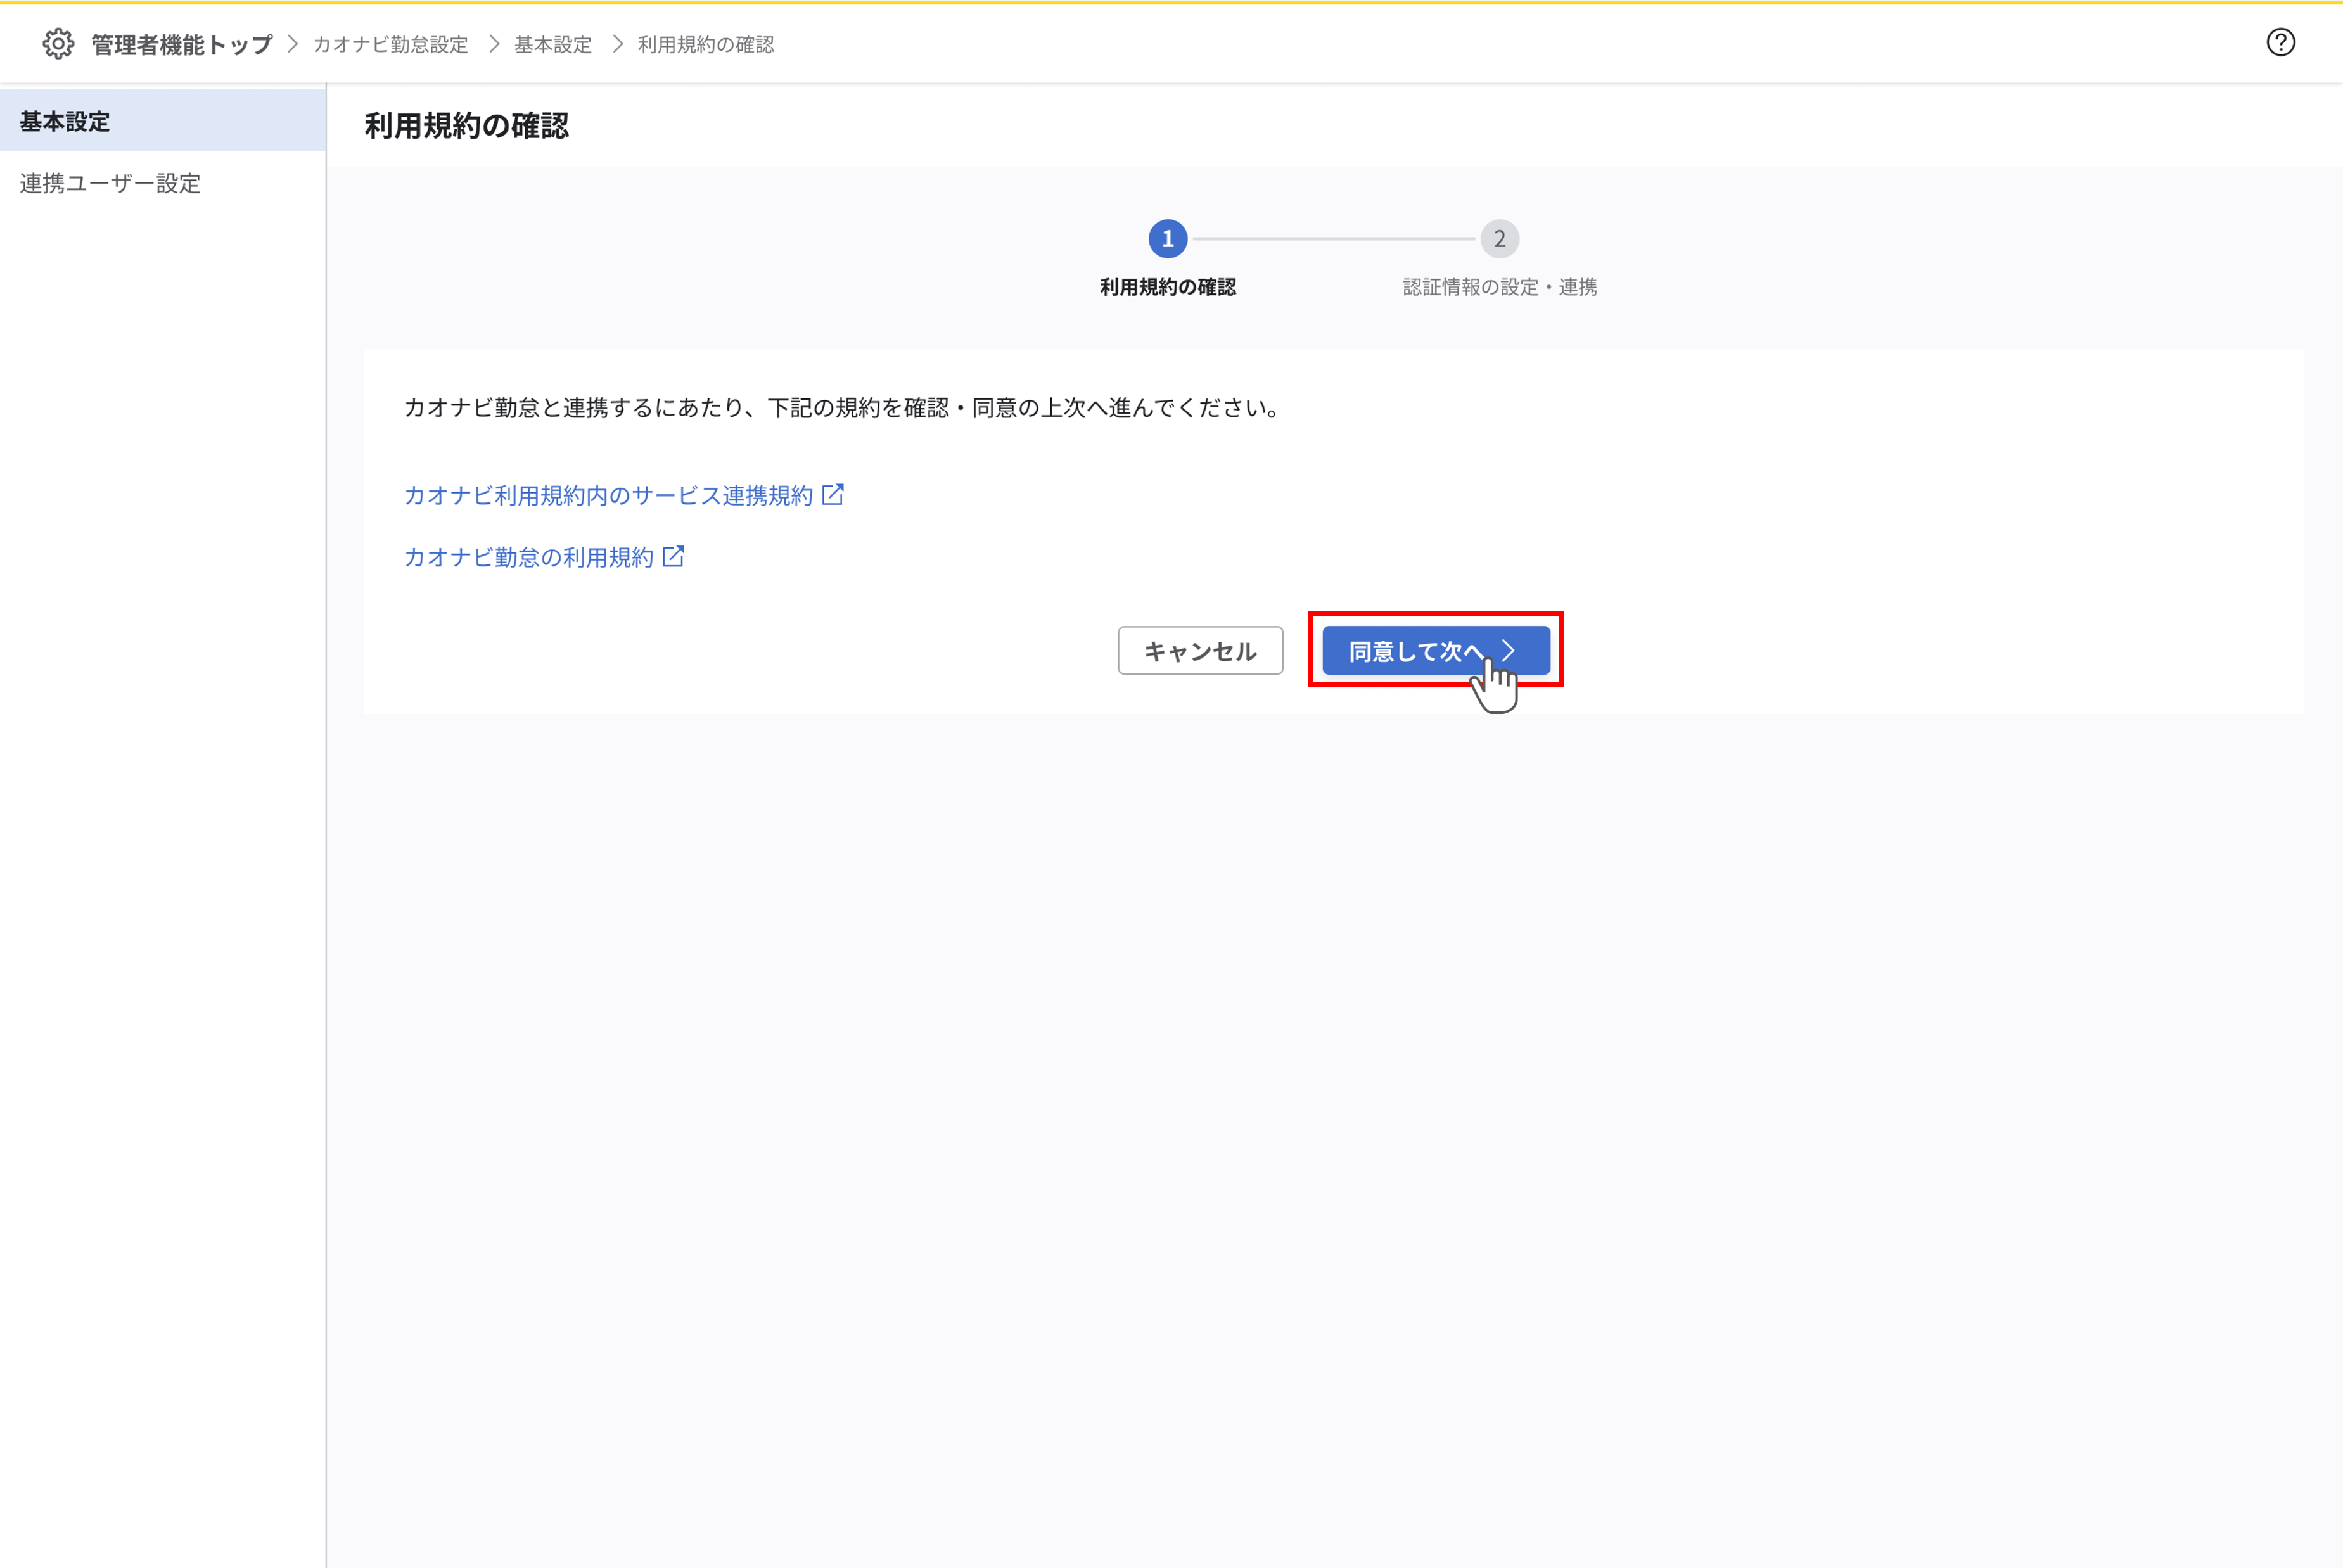Screen dimensions: 2343x1568
Task: Click the 同意して次へ button
Action: coord(1436,651)
